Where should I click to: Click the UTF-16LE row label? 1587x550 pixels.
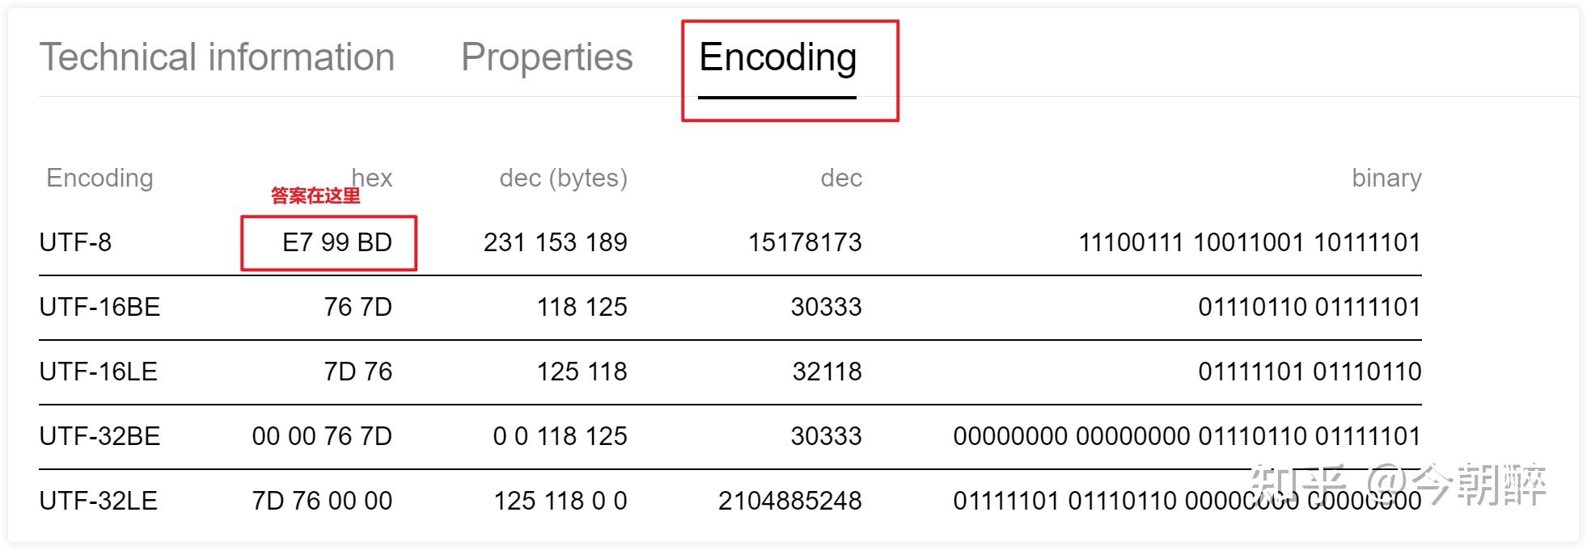[98, 372]
